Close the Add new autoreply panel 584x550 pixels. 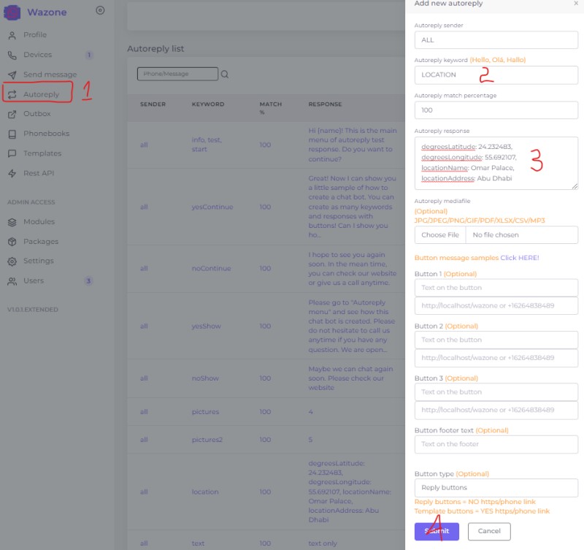[575, 4]
